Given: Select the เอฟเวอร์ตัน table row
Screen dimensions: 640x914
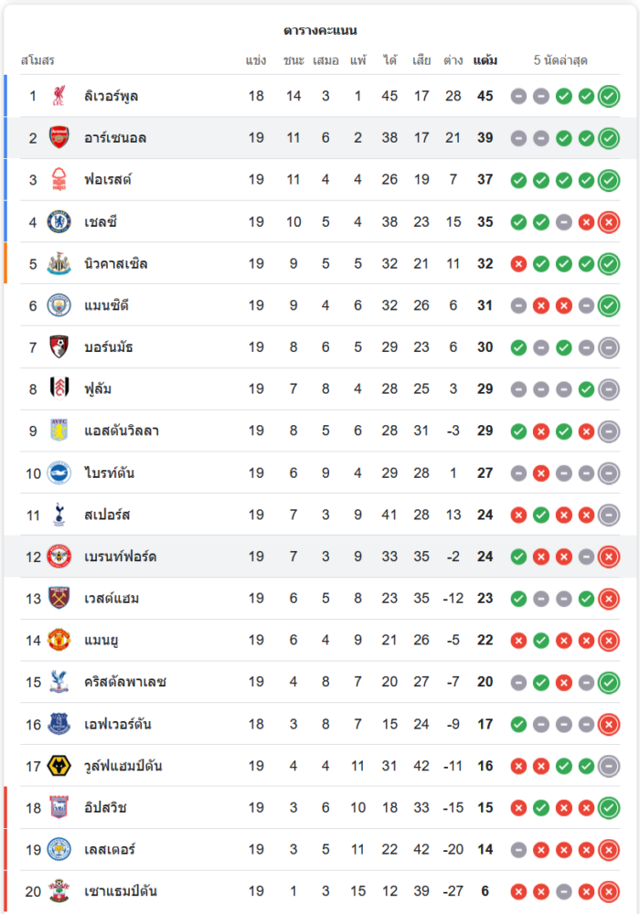Looking at the screenshot, I should coord(320,724).
